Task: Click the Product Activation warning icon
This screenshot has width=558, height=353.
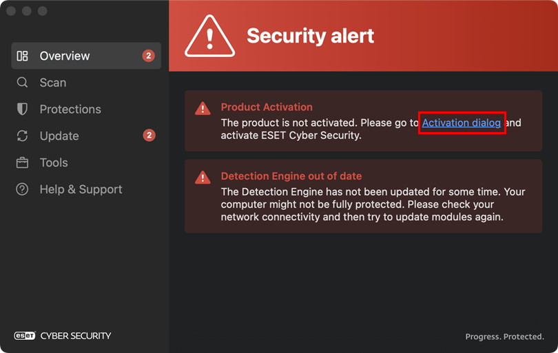Action: 203,109
